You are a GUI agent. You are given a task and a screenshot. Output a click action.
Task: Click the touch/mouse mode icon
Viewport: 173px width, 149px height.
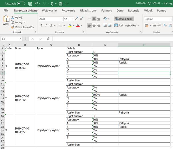pos(52,4)
